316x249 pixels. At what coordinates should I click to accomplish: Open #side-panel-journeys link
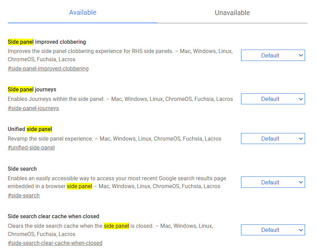pyautogui.click(x=33, y=108)
